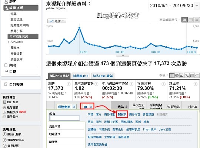Click the question mark icon beside 關於此報表

click(x=4, y=134)
